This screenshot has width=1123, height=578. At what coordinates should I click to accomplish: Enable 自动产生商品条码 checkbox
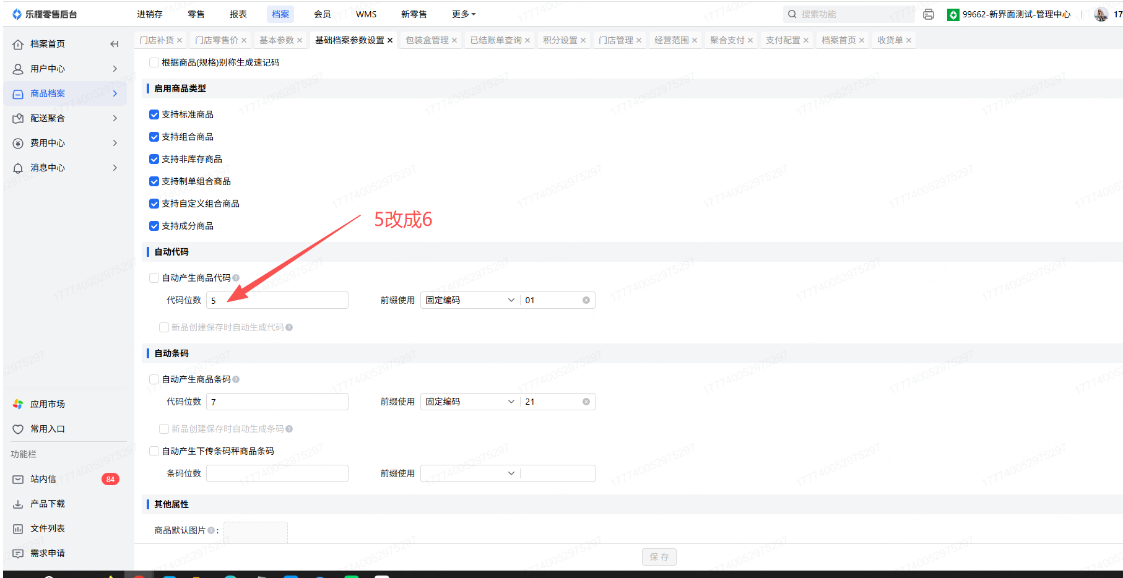(154, 379)
